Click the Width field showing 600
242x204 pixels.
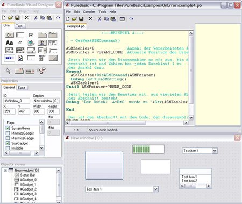click(x=39, y=111)
